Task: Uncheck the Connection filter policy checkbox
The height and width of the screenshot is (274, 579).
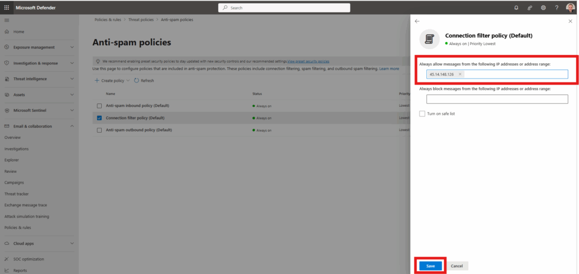Action: (99, 118)
